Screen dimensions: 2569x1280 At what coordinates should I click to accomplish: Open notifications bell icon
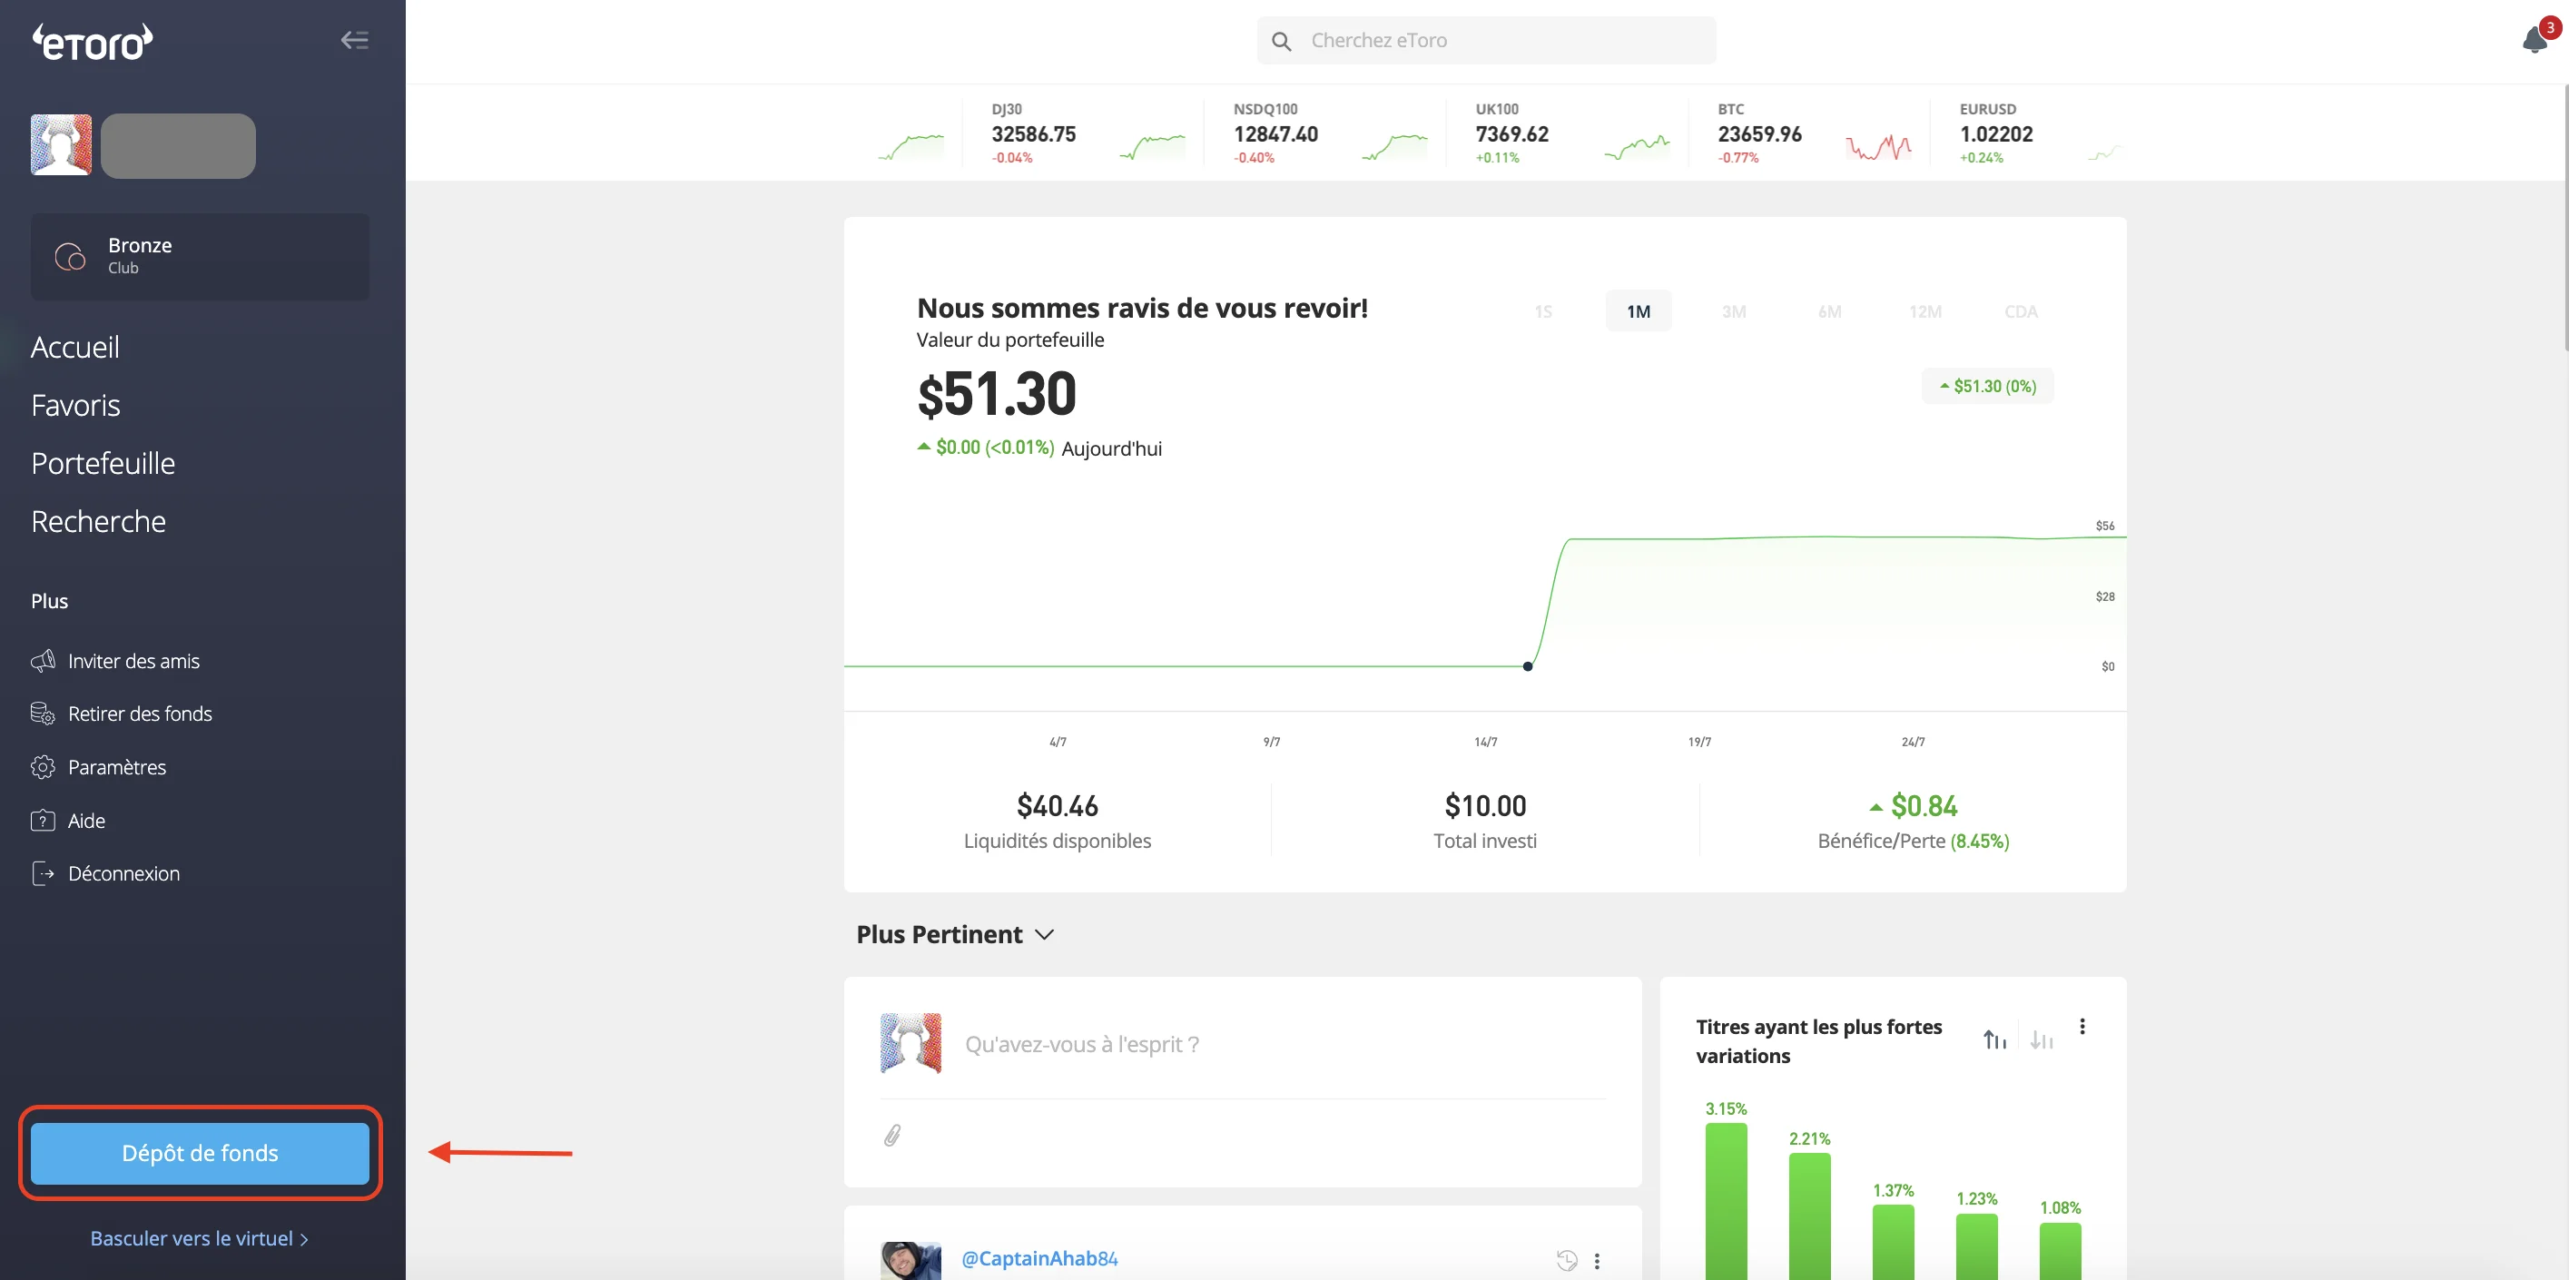point(2535,40)
